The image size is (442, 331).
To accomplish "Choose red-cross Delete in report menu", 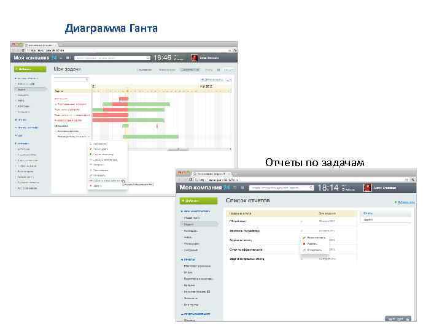I will 310,244.
